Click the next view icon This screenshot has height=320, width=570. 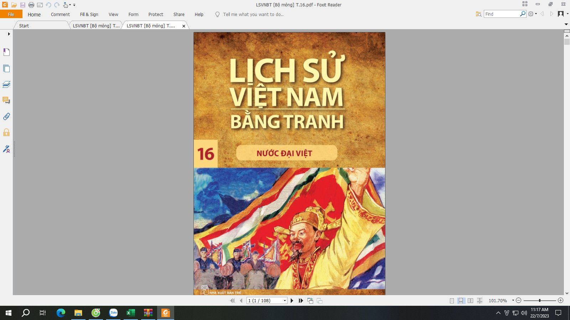point(320,301)
